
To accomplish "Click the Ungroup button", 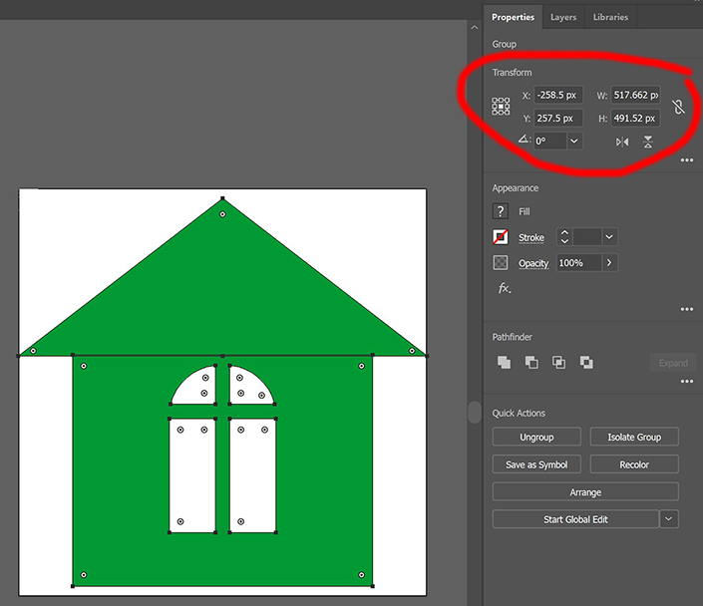I will tap(536, 437).
